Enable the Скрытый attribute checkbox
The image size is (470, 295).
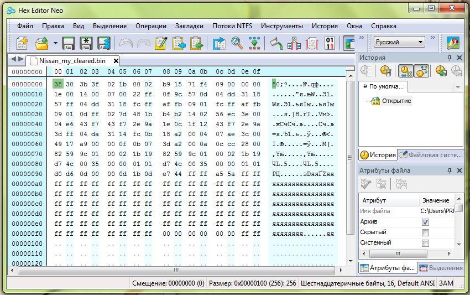[x=425, y=232]
